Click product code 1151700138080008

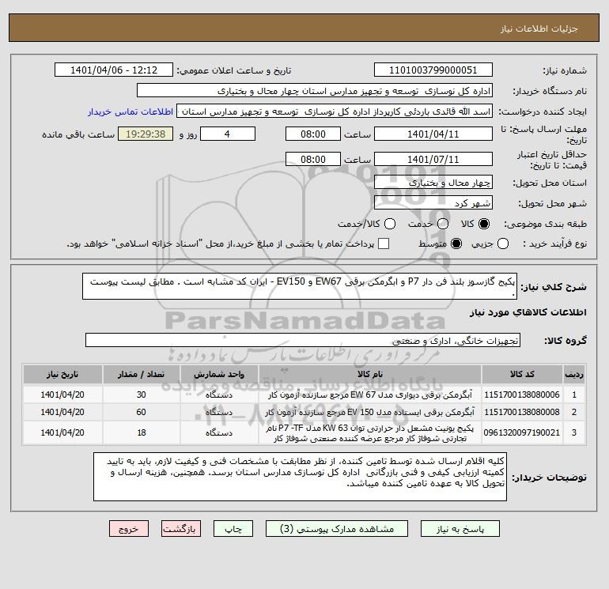pos(522,412)
